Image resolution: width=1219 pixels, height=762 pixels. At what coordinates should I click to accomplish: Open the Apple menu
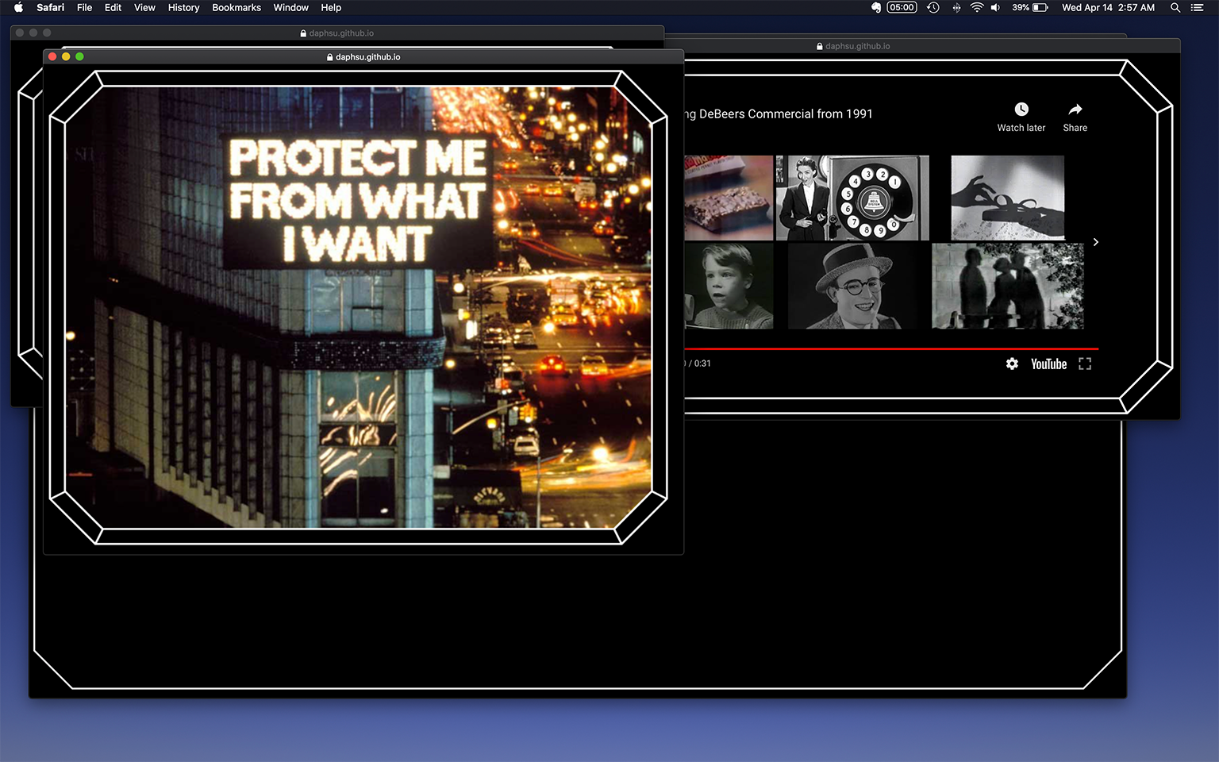[x=18, y=7]
